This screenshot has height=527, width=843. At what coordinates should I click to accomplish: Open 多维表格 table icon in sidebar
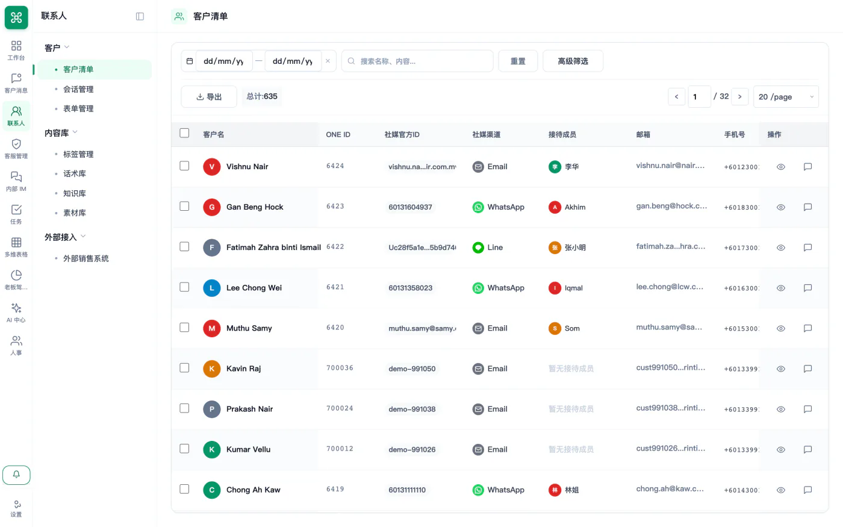pos(16,247)
